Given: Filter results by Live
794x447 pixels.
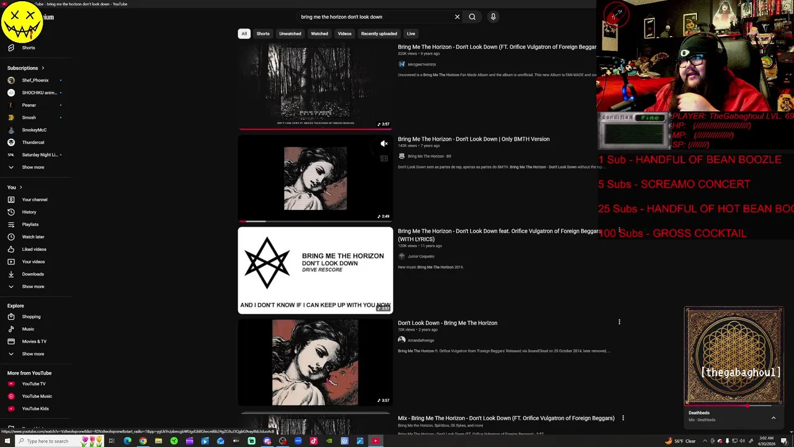Looking at the screenshot, I should (411, 34).
